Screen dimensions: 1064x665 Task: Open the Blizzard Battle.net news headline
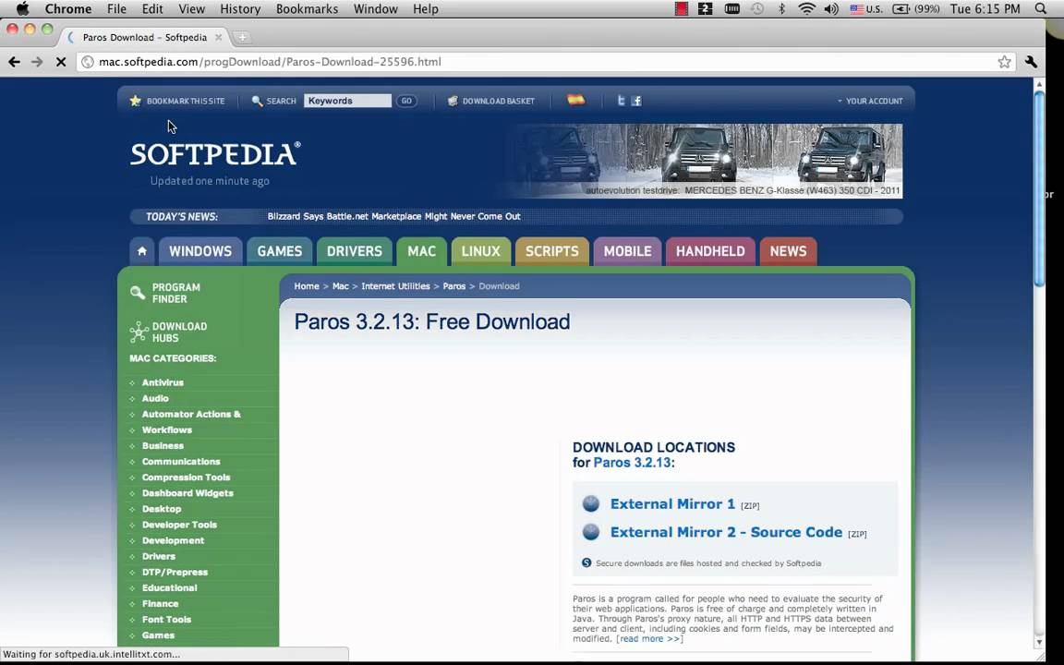point(393,216)
